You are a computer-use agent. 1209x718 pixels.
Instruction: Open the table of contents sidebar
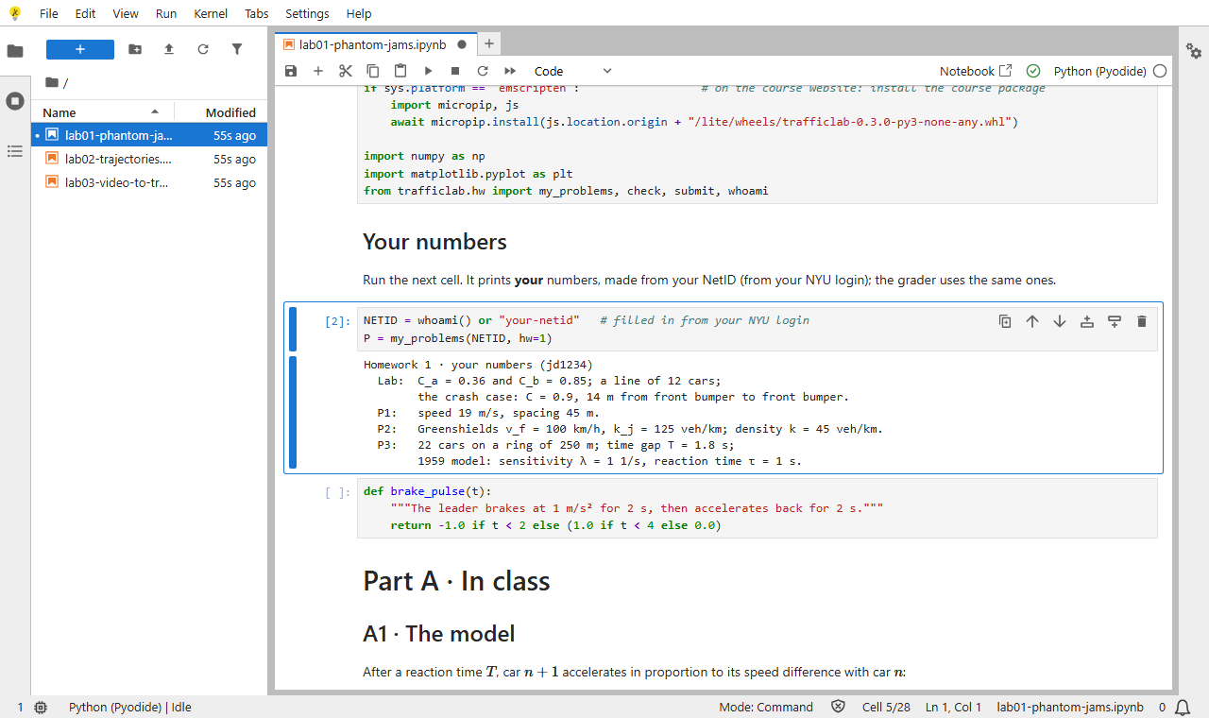[15, 151]
